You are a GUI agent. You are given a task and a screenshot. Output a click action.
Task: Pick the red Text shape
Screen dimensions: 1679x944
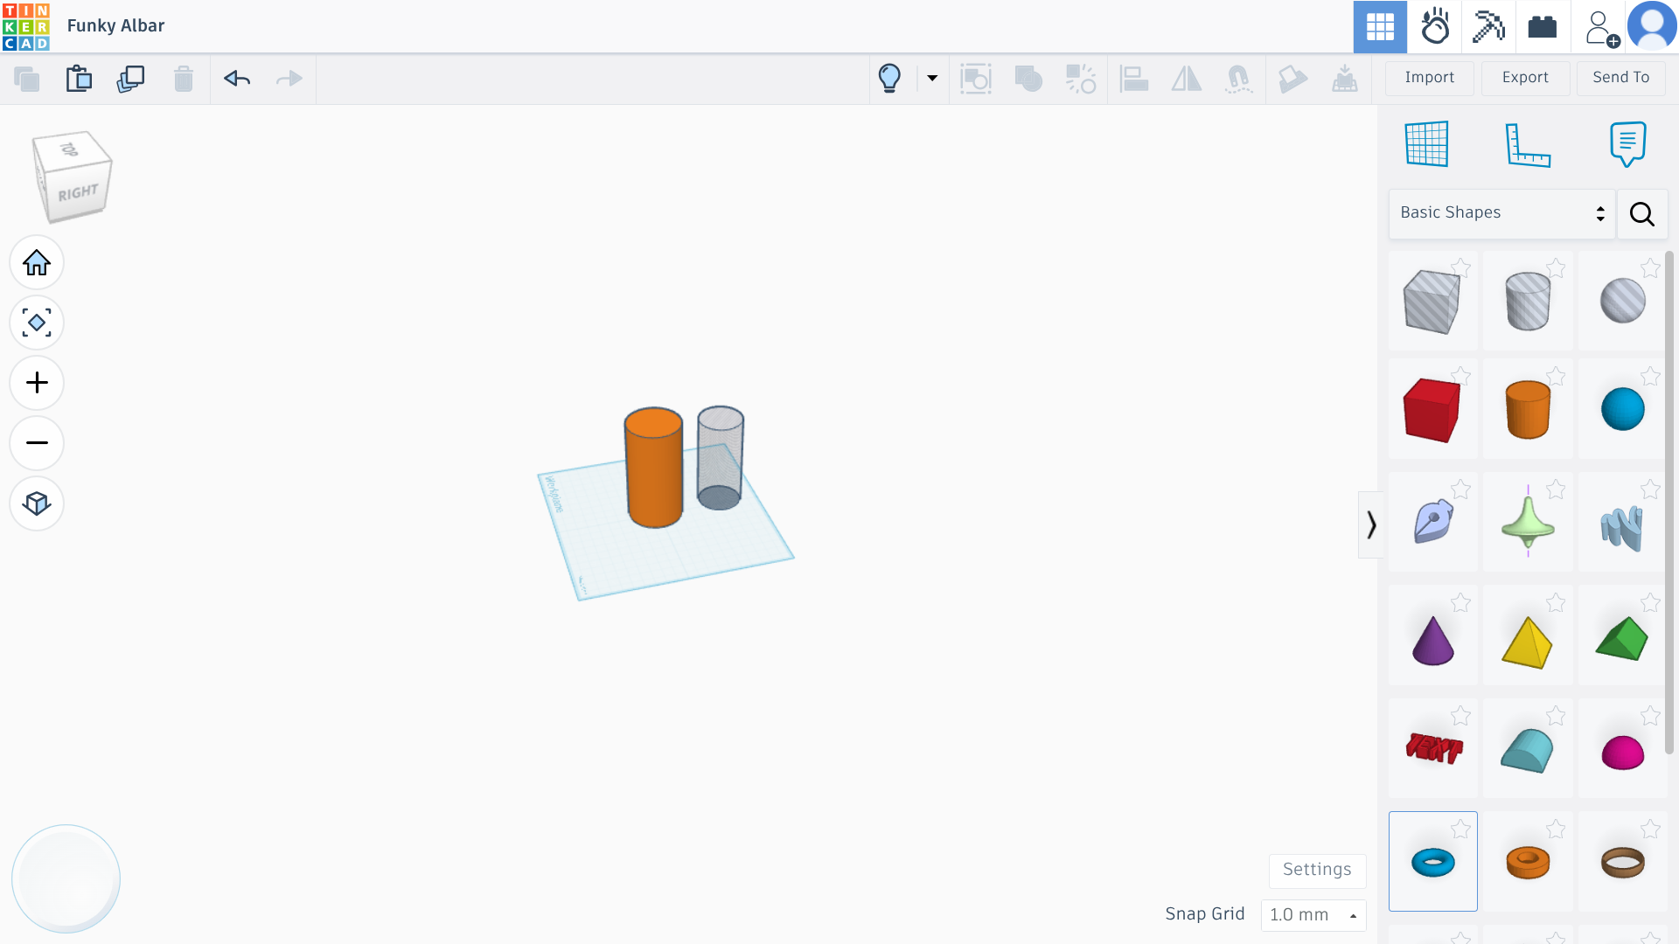tap(1434, 748)
